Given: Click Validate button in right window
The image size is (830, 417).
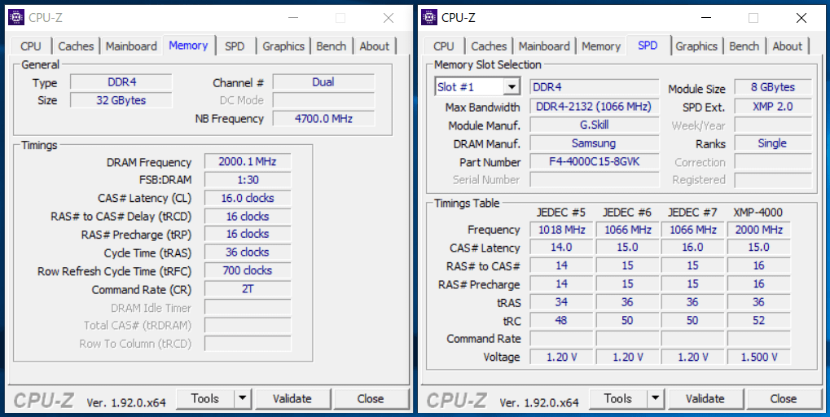Looking at the screenshot, I should [x=705, y=398].
